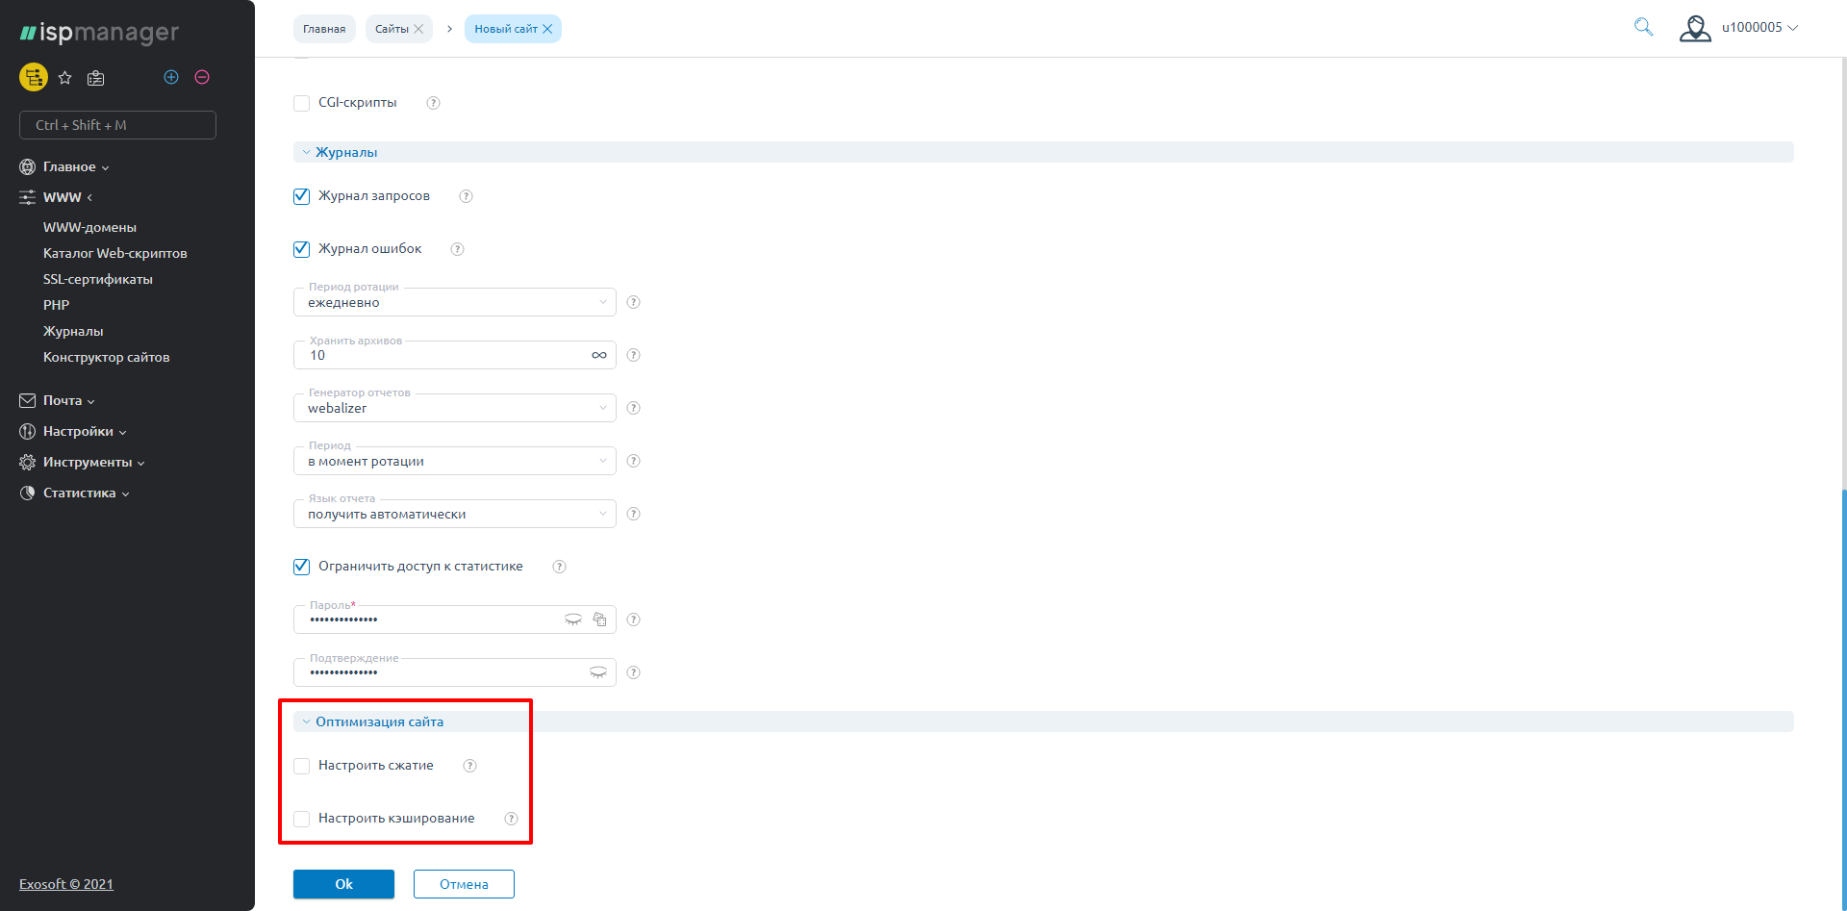
Task: Click the Отмена button
Action: (464, 884)
